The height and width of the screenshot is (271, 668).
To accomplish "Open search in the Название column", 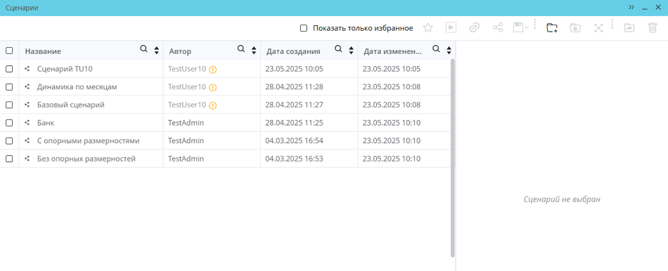I will click(144, 49).
